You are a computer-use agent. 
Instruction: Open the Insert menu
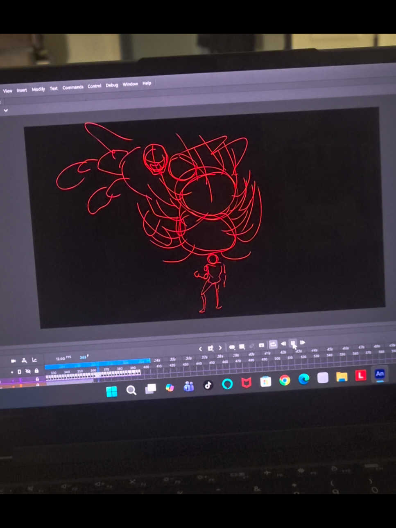coord(22,90)
